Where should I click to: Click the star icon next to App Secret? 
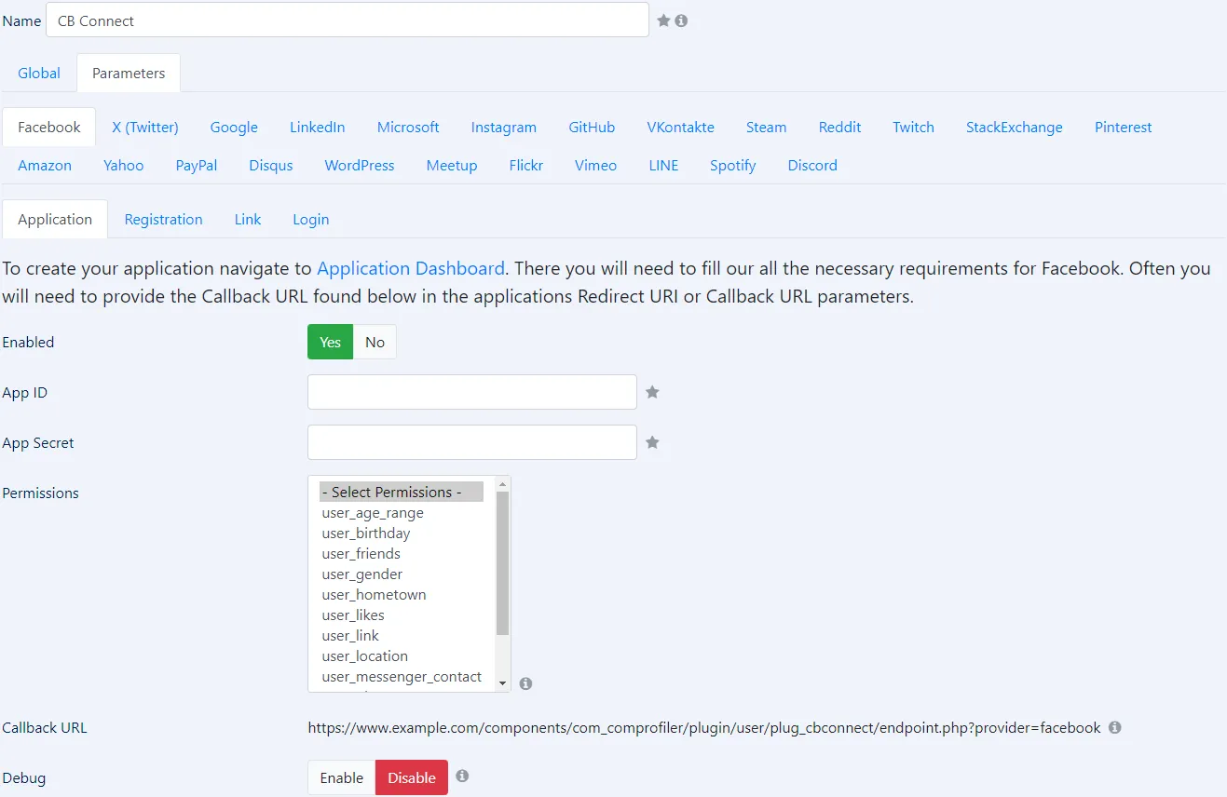(x=652, y=442)
